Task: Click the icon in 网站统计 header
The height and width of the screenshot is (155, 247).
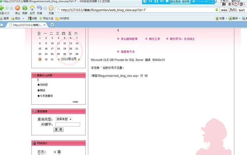Action: click(x=35, y=143)
